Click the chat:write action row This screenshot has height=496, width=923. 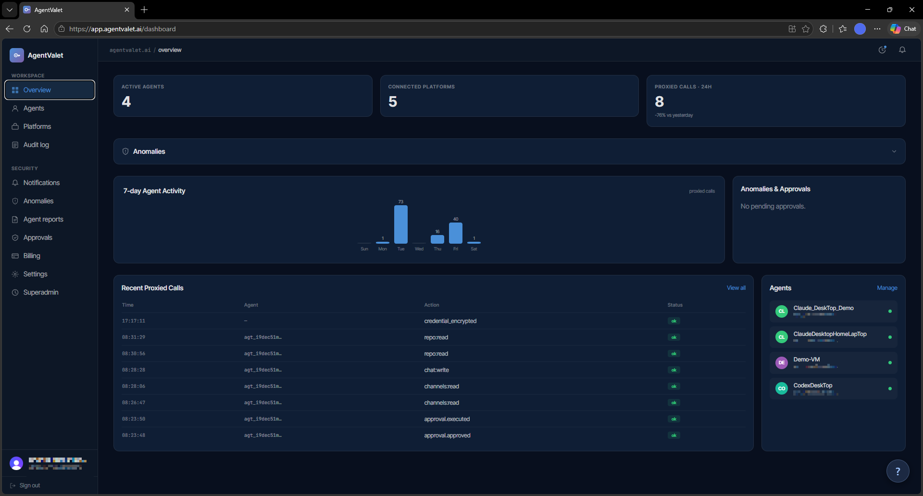433,370
